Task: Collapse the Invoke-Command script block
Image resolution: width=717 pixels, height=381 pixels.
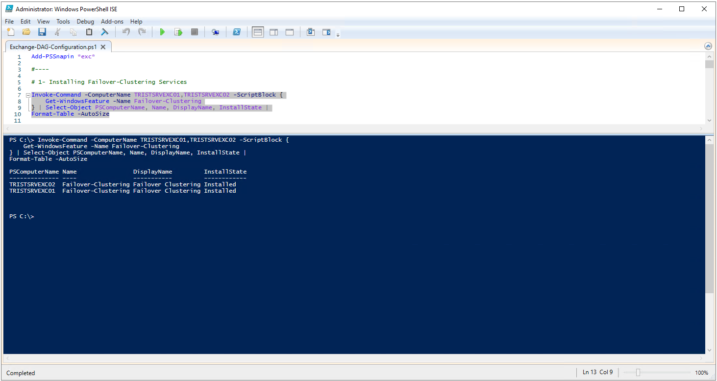Action: pyautogui.click(x=28, y=95)
